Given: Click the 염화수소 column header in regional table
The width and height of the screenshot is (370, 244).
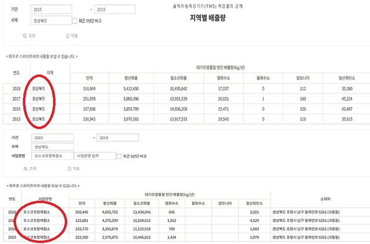Looking at the screenshot, I should coord(224,78).
